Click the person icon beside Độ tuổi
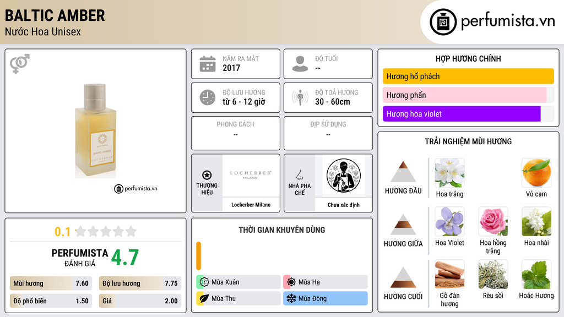The image size is (564, 317). 300,64
